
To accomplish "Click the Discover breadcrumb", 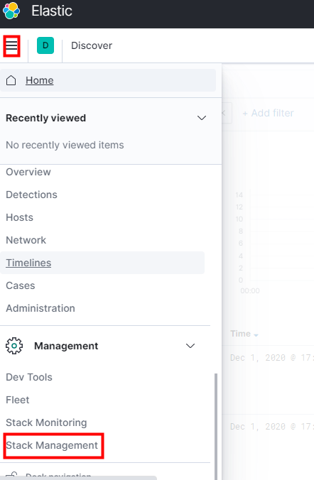I will coord(92,45).
